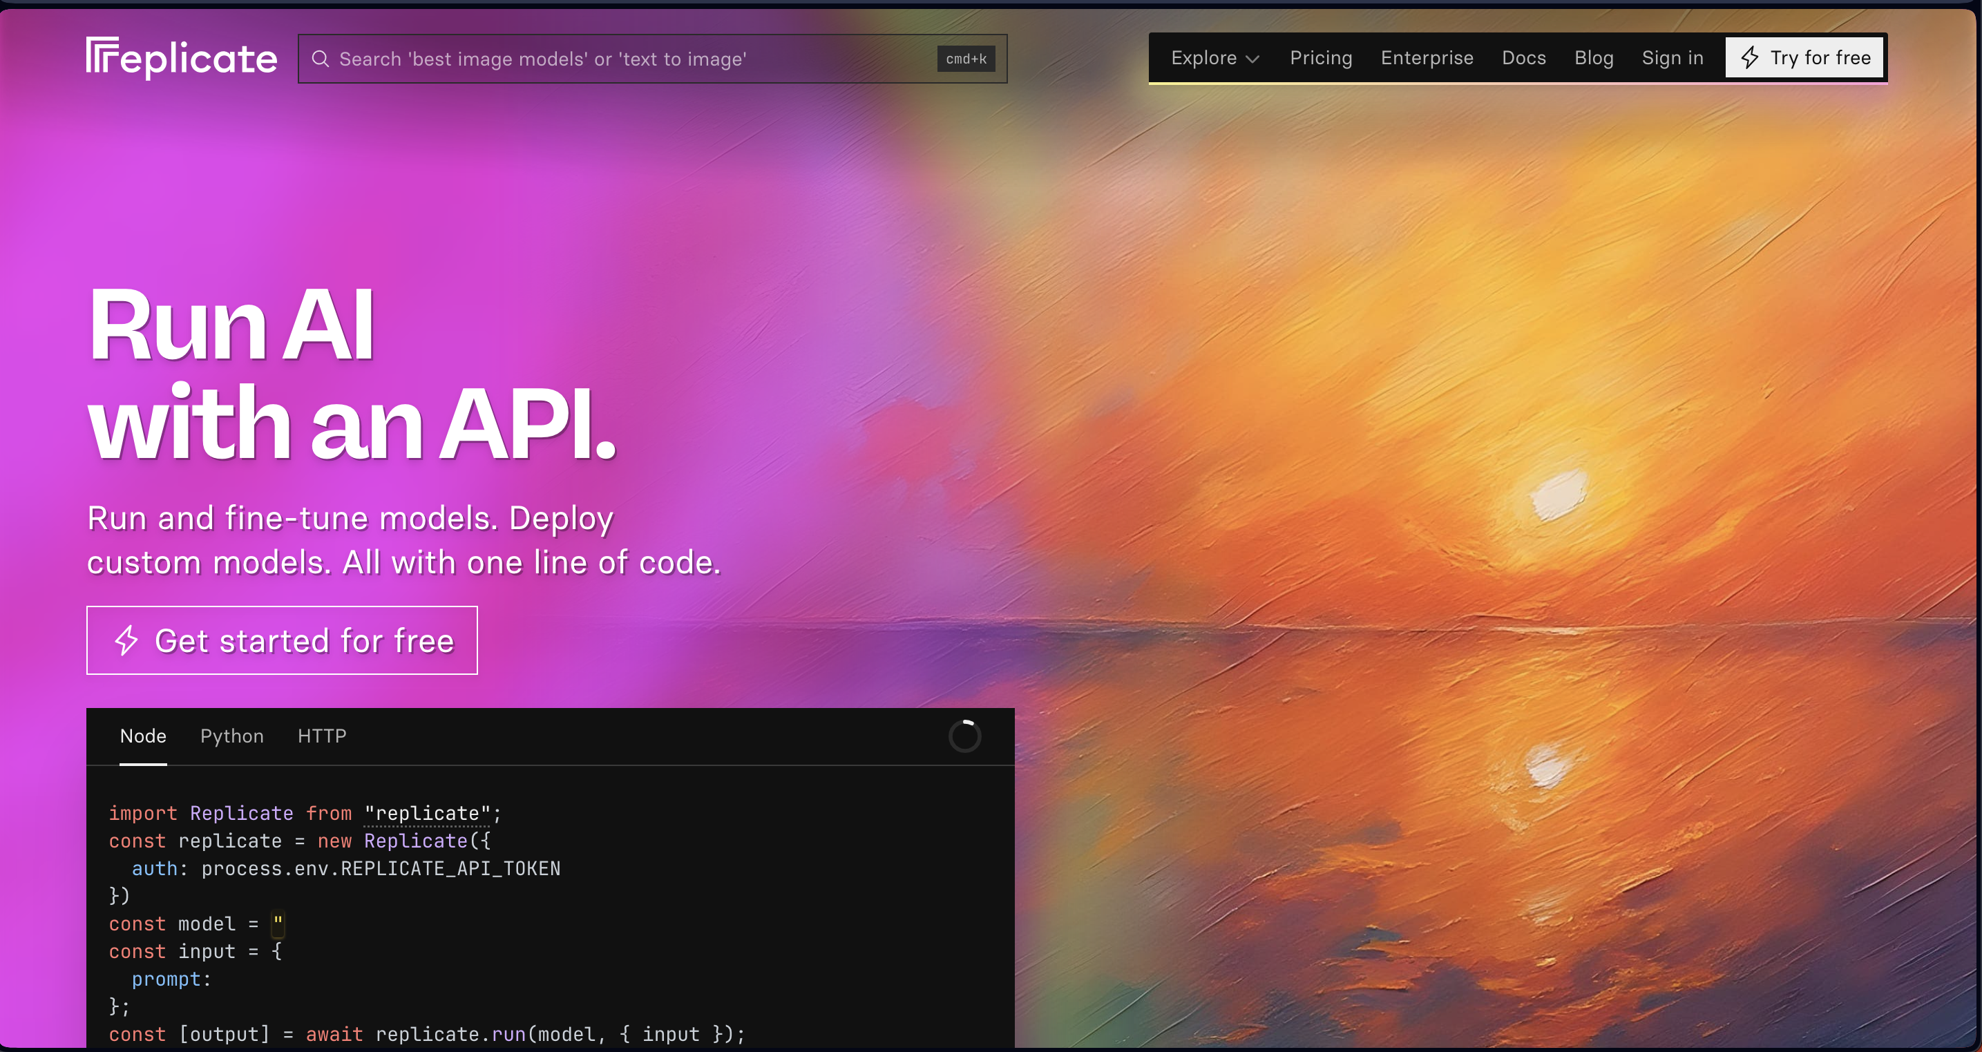This screenshot has height=1052, width=1982.
Task: Focus the model search input field
Action: pos(616,59)
